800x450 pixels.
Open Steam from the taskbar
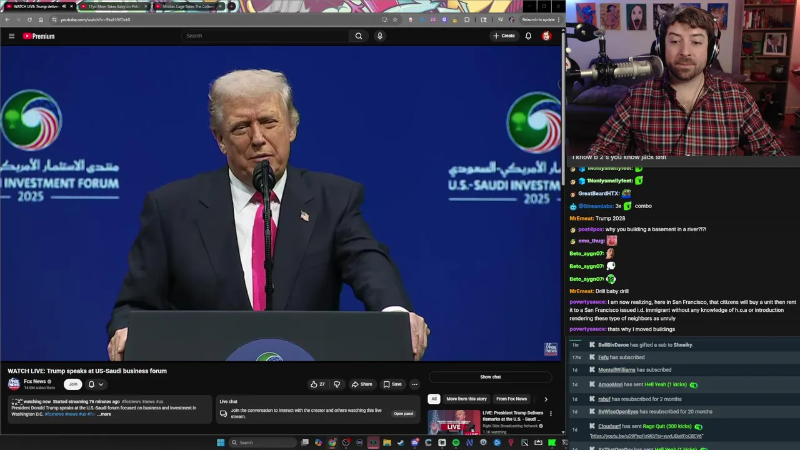[x=401, y=442]
